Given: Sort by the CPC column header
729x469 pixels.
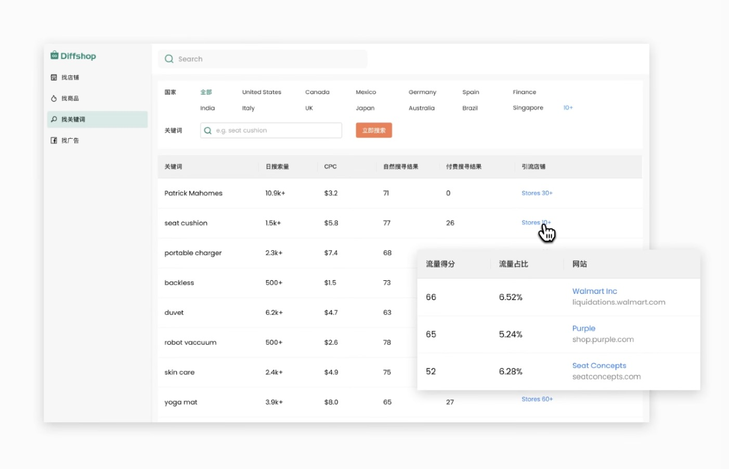Looking at the screenshot, I should (330, 167).
